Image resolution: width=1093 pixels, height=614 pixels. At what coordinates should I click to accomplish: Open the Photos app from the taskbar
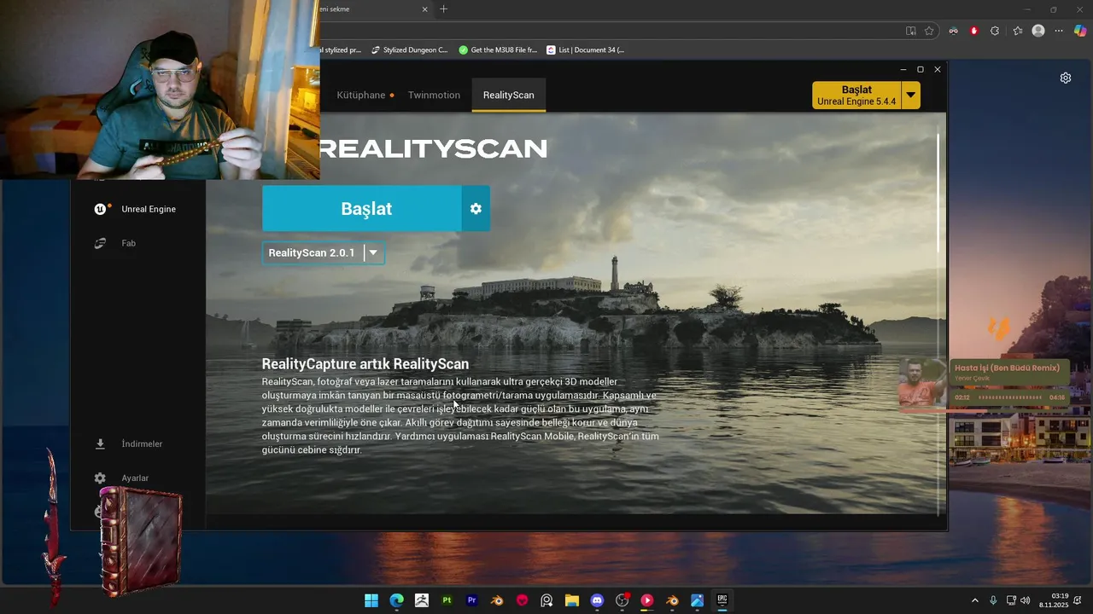697,600
